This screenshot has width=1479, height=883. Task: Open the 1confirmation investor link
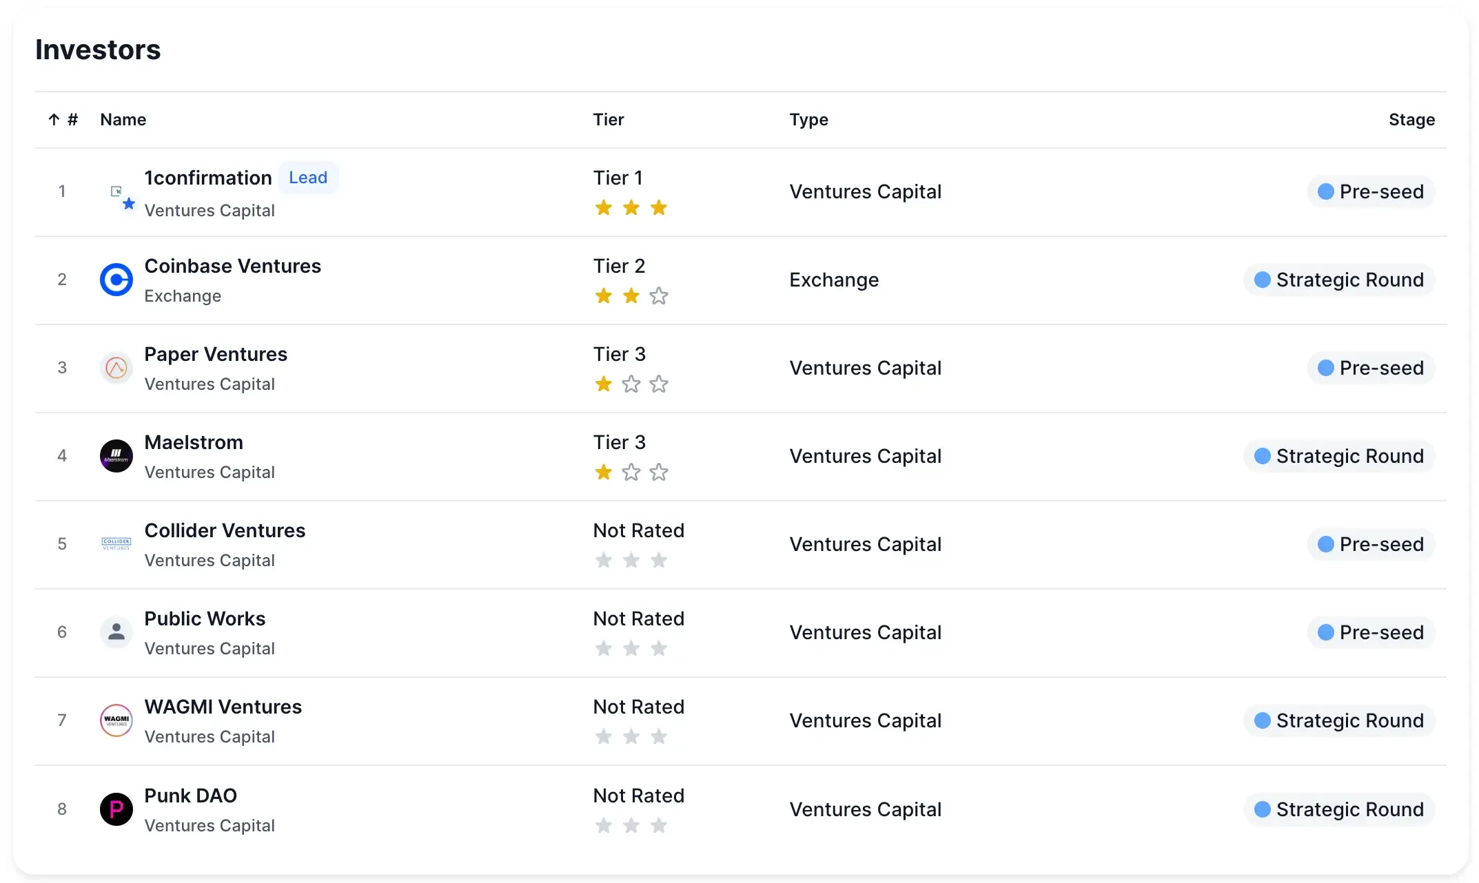click(207, 178)
